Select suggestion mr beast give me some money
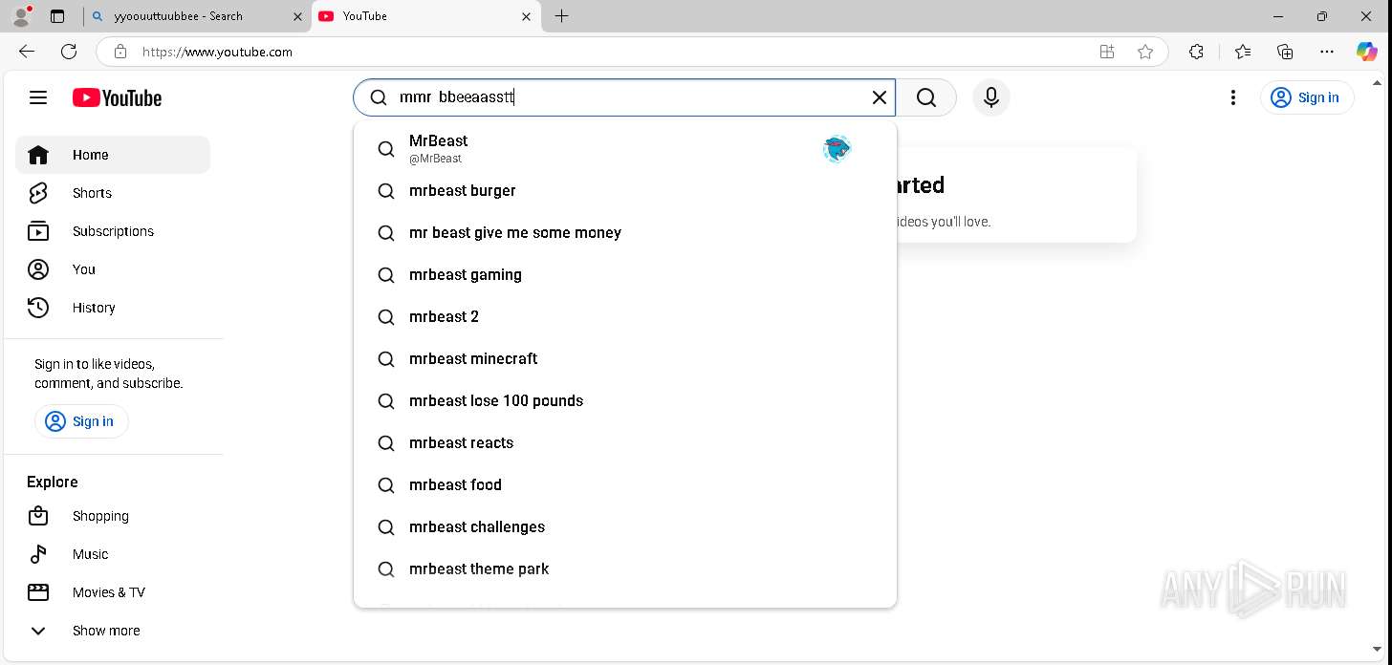1392x665 pixels. tap(625, 232)
